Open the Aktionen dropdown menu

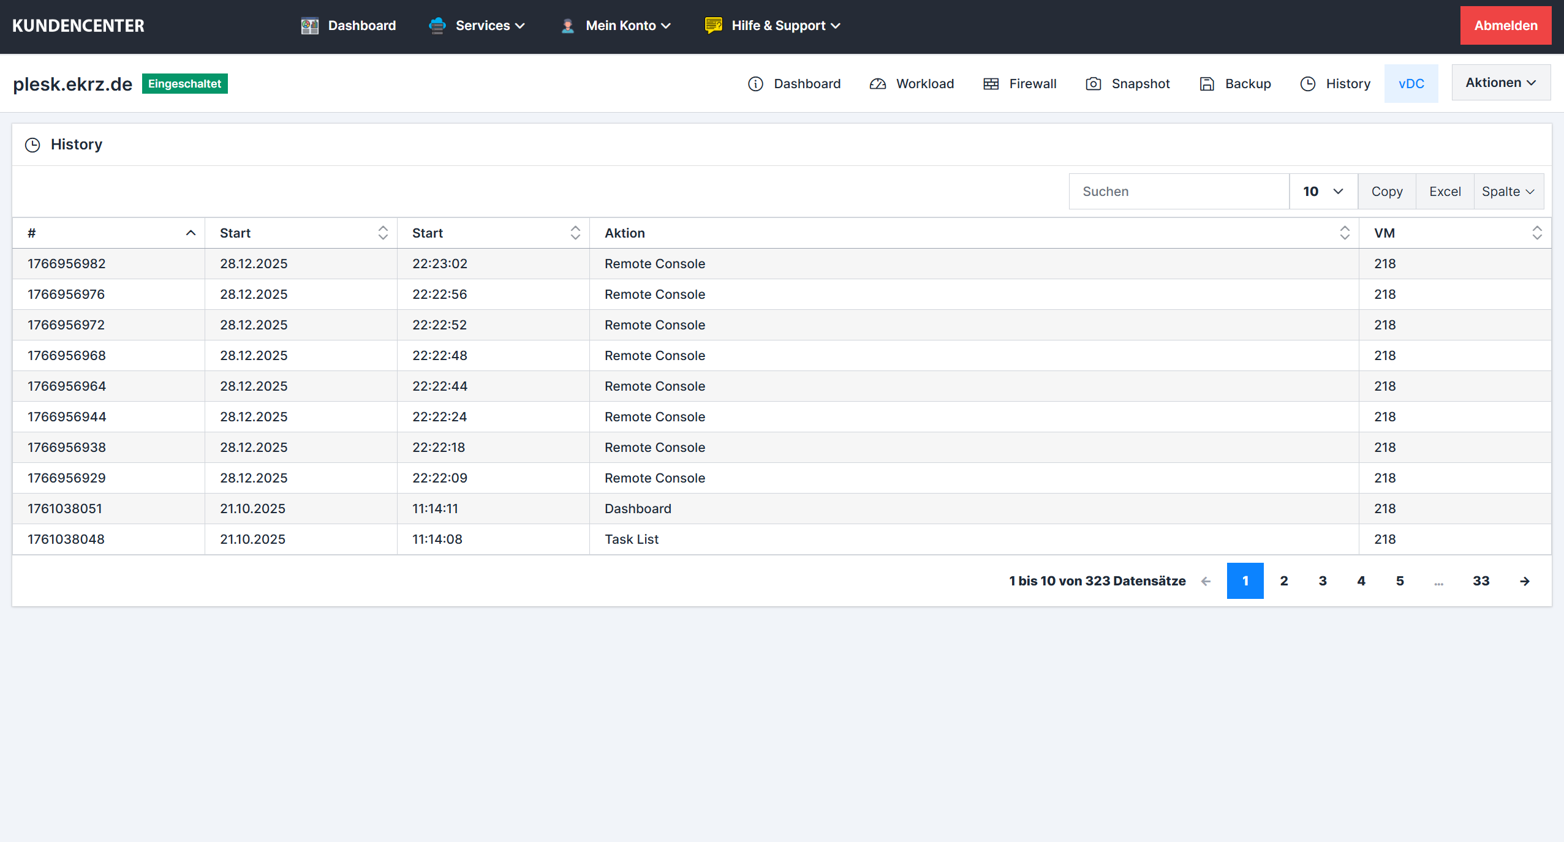1500,83
